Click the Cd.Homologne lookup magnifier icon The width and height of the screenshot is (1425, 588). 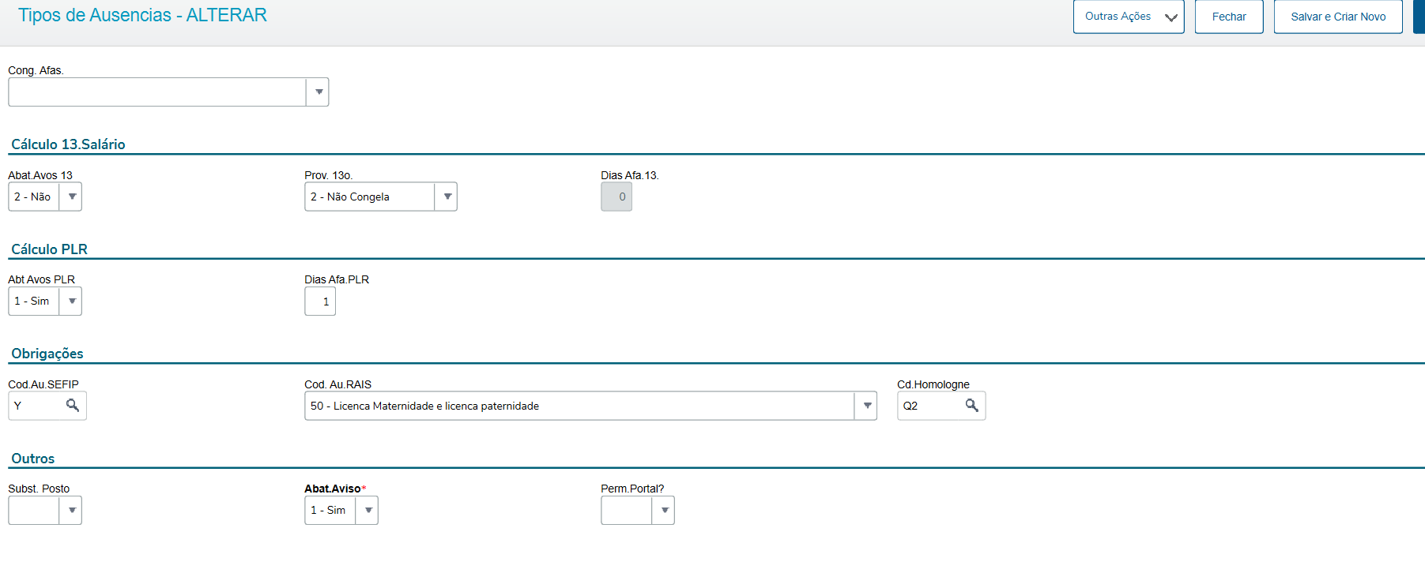[x=972, y=406]
